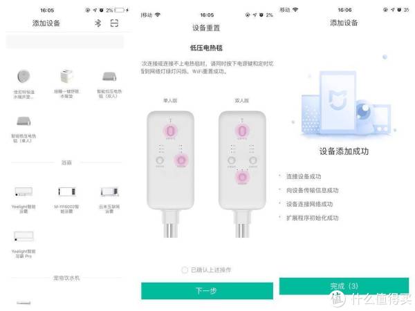Select the Yeelight bath heater Pro device
Image resolution: width=415 pixels, height=311 pixels.
(x=24, y=236)
